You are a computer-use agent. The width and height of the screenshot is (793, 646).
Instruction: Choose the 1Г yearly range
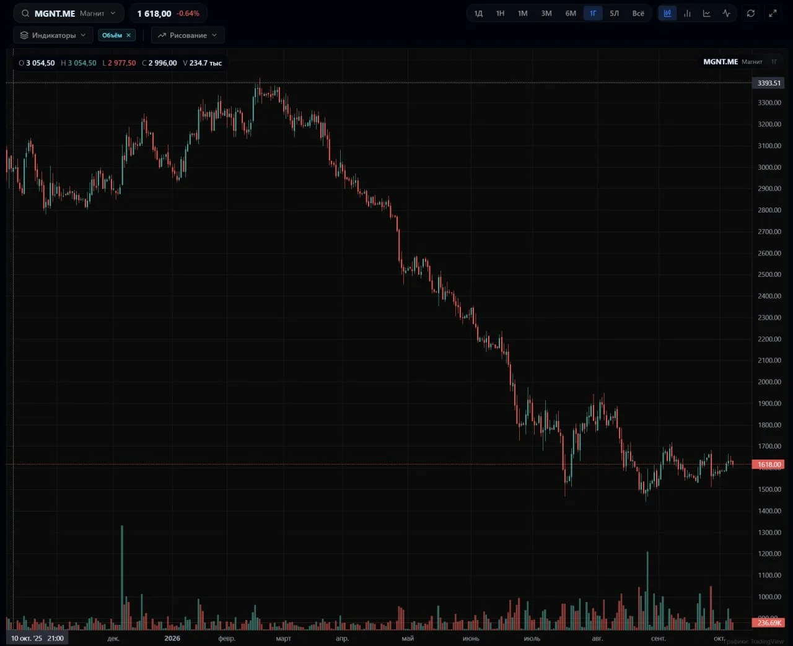(593, 13)
